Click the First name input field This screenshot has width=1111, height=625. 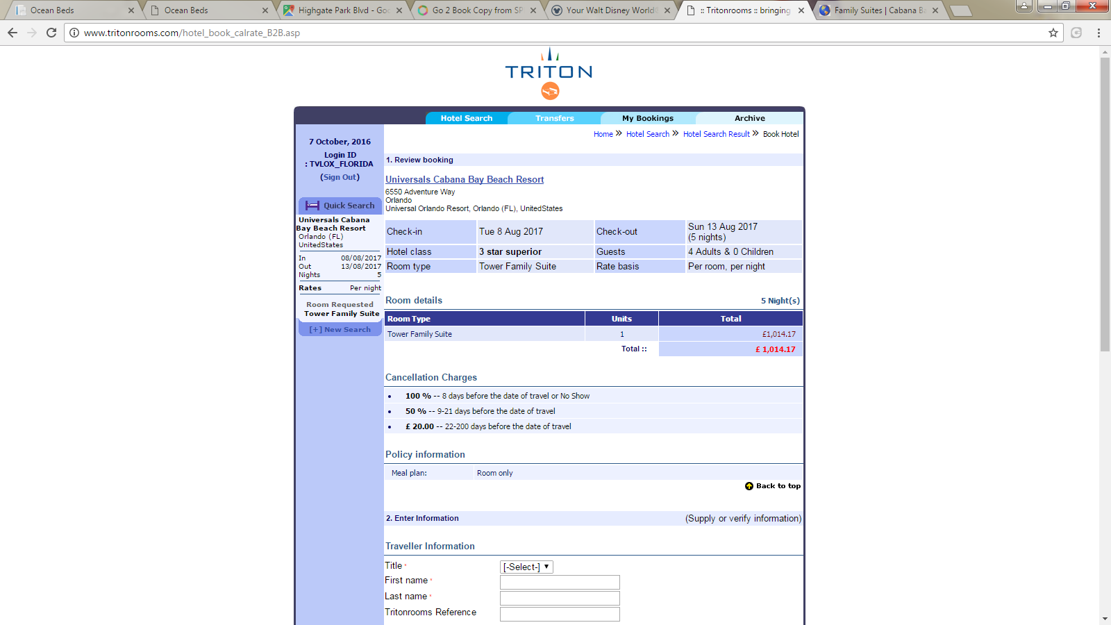click(560, 582)
